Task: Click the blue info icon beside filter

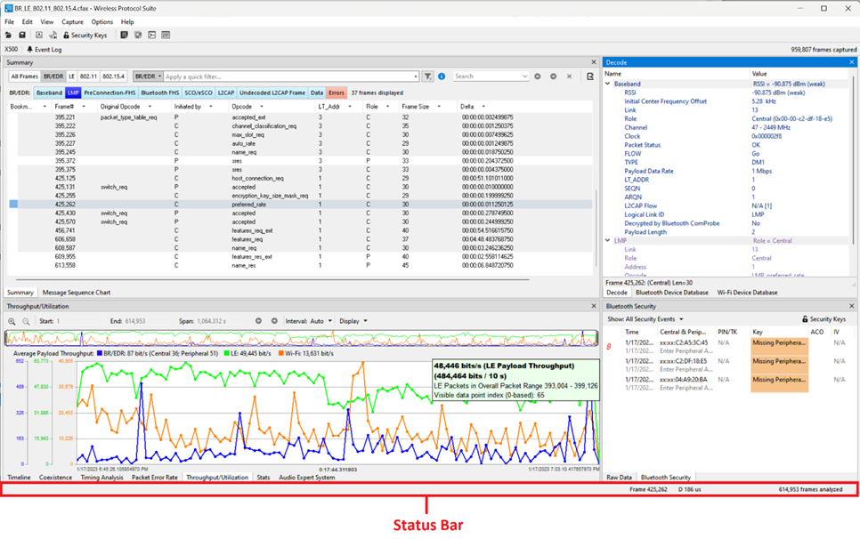Action: coord(442,76)
